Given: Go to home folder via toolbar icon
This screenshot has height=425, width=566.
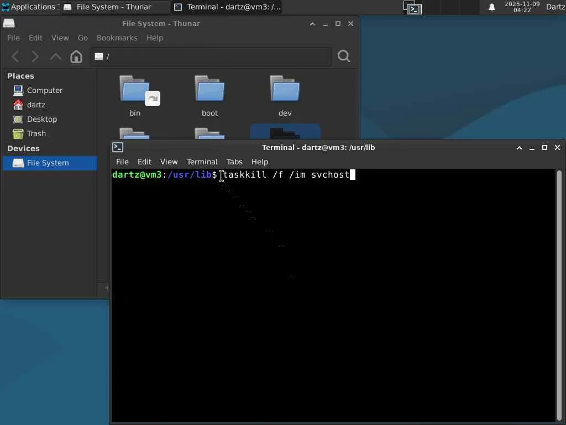Looking at the screenshot, I should pyautogui.click(x=76, y=56).
